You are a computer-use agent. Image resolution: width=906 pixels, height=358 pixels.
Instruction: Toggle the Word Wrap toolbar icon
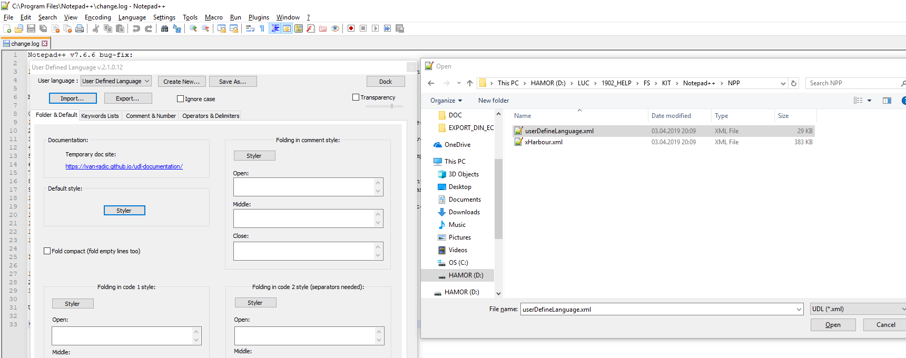[250, 28]
